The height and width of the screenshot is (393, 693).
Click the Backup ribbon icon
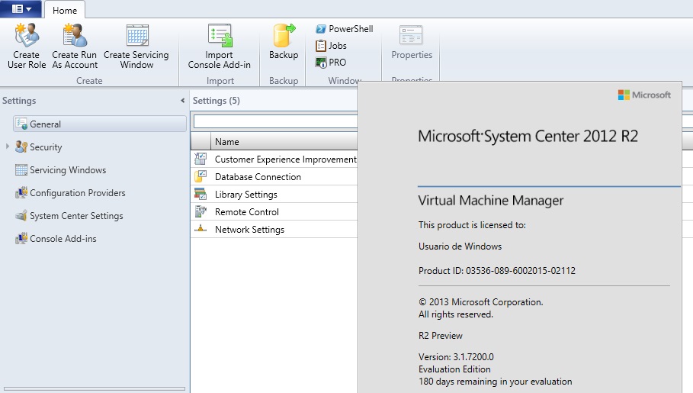coord(284,36)
